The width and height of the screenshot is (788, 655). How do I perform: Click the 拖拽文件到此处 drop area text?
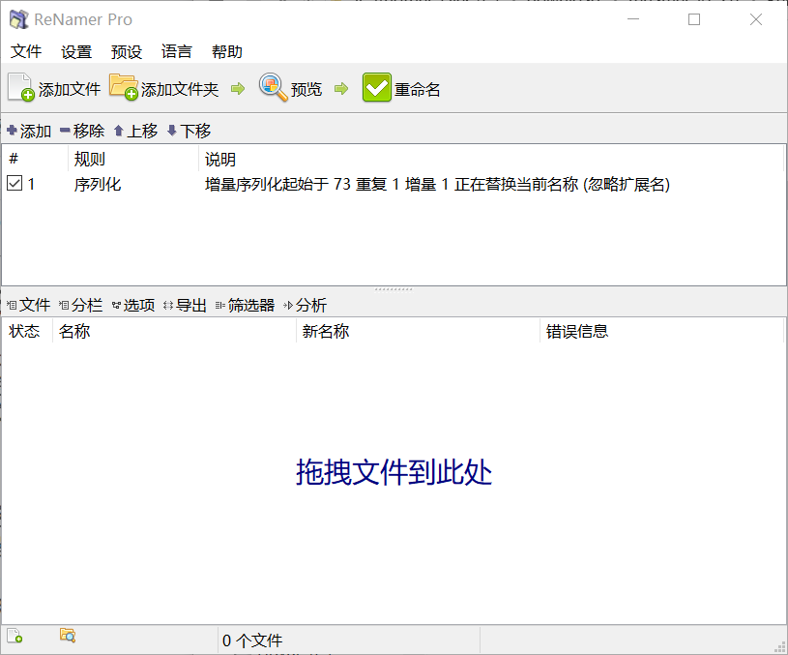tap(394, 472)
